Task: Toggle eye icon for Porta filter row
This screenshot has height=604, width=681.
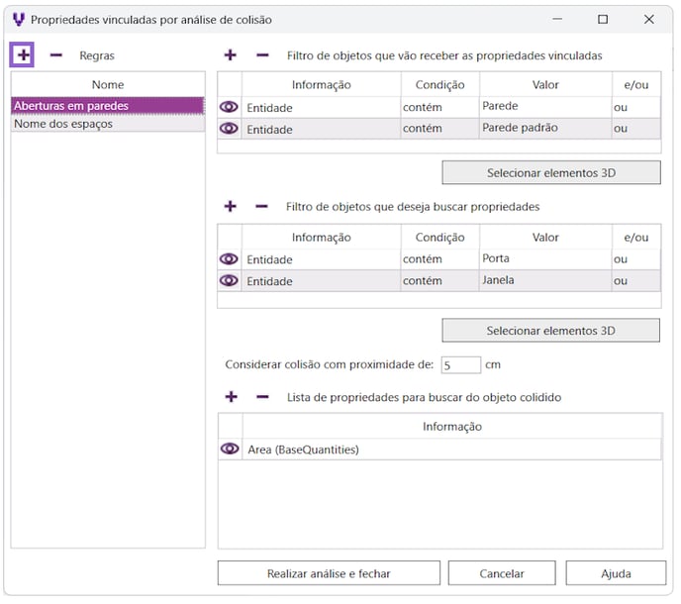Action: click(x=230, y=258)
